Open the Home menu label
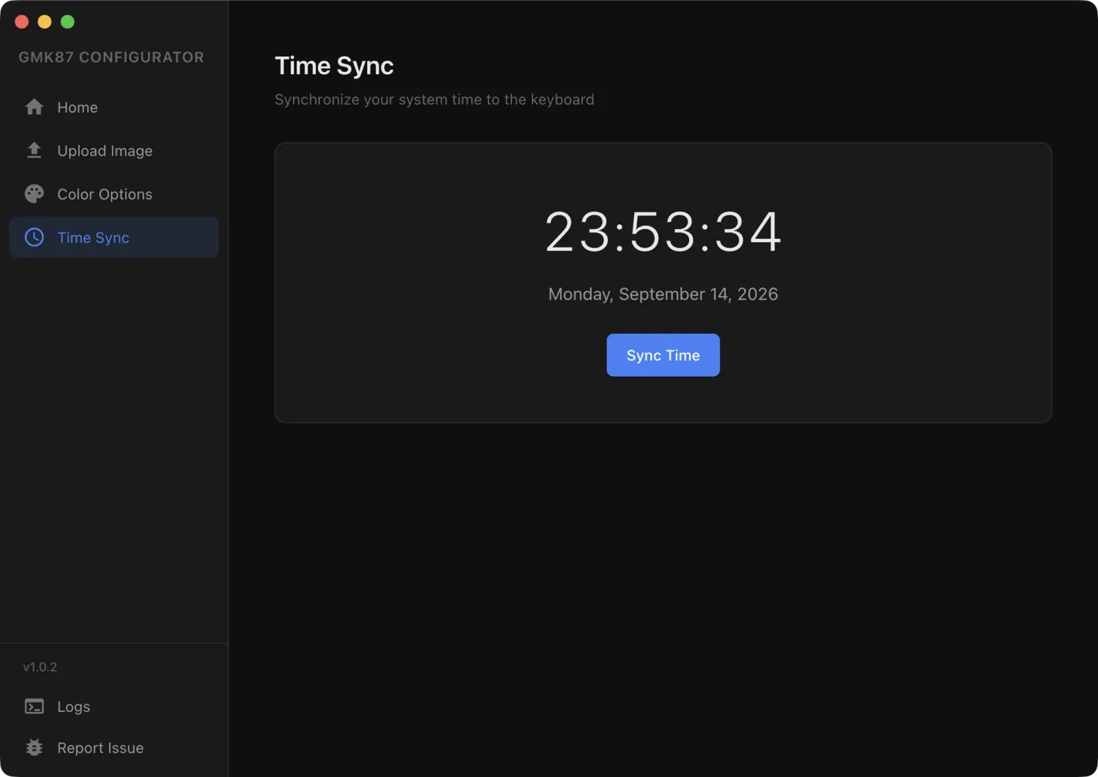 (x=78, y=108)
